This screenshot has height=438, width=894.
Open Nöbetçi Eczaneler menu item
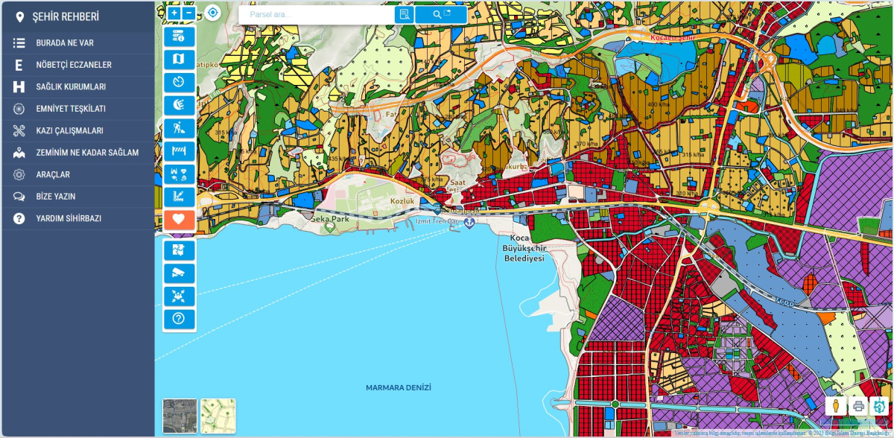click(74, 65)
